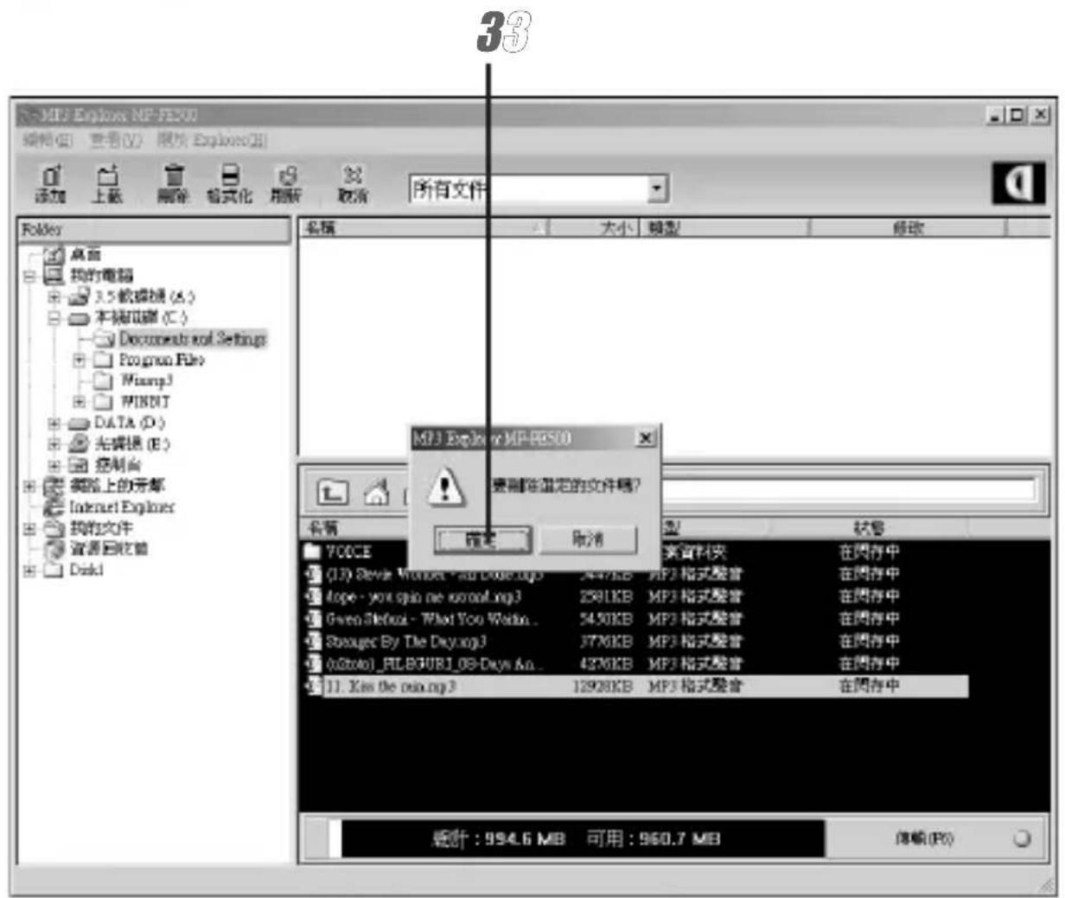Click the 格式化 (format) toolbar icon
Image resolution: width=1065 pixels, height=898 pixels.
click(229, 184)
